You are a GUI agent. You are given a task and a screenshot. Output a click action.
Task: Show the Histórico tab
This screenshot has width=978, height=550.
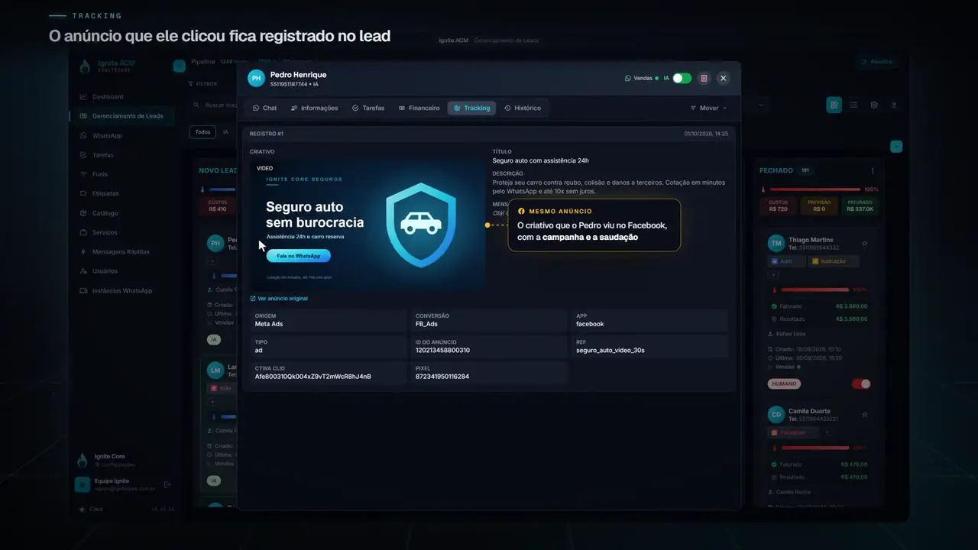click(x=523, y=108)
